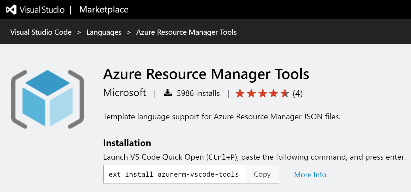Select the Azure Resource Manager Tools extension icon
This screenshot has height=192, width=411.
tap(47, 98)
